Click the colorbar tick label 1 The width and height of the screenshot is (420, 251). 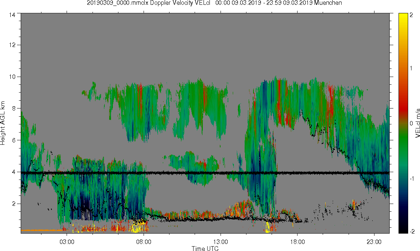coord(411,68)
